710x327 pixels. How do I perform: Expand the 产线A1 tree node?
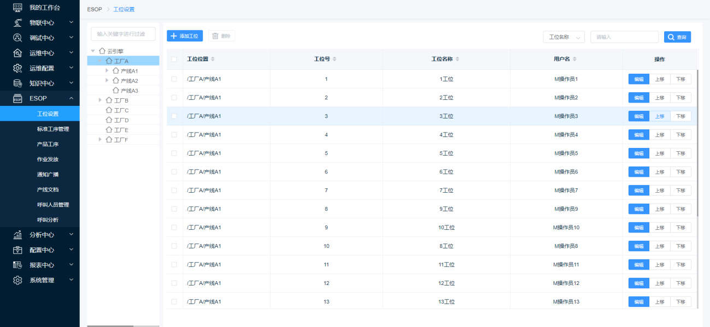(107, 70)
